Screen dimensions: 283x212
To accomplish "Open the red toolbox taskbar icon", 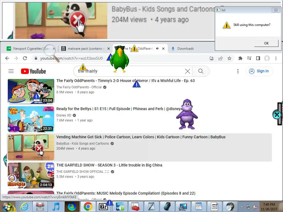I will pyautogui.click(x=135, y=206).
